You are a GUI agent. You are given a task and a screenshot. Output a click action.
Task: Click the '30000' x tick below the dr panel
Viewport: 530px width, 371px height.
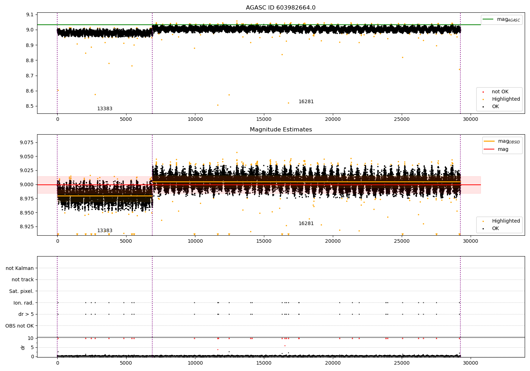tap(471, 363)
